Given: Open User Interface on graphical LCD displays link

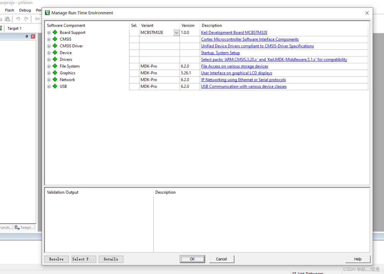Looking at the screenshot, I should pyautogui.click(x=237, y=73).
